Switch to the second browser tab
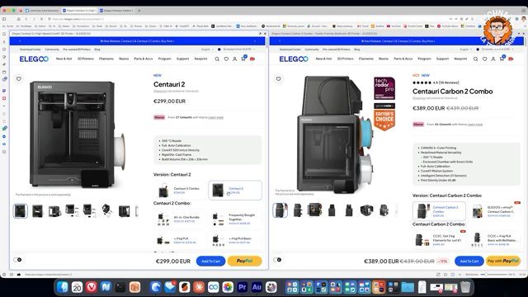 point(80,11)
